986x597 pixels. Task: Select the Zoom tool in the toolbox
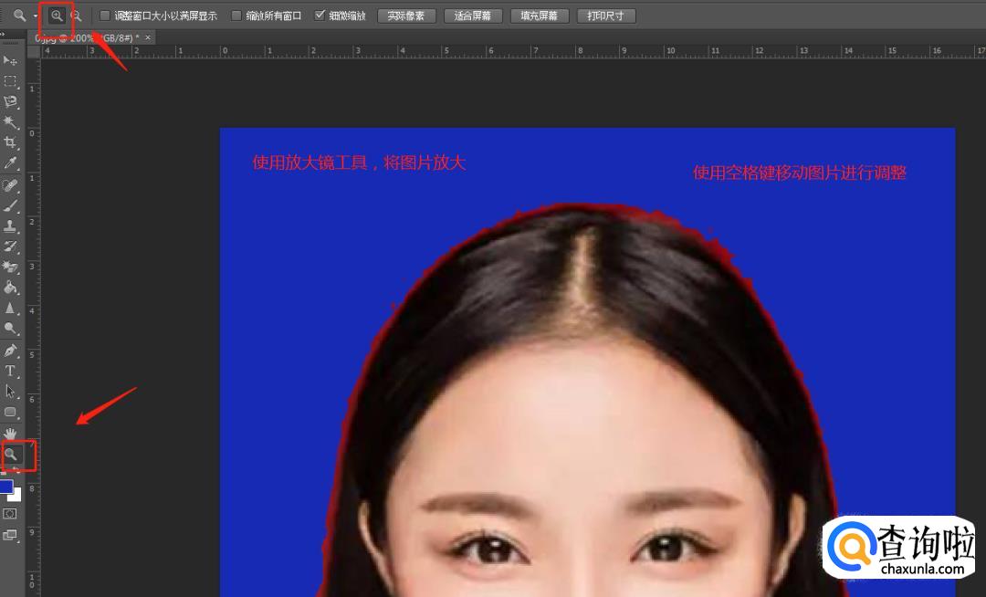point(12,454)
